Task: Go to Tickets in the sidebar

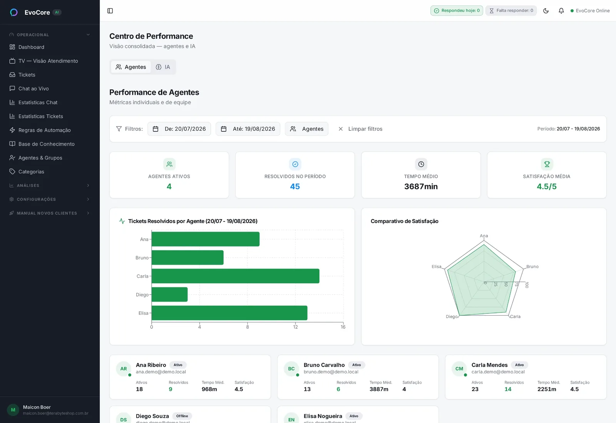Action: 50,75
